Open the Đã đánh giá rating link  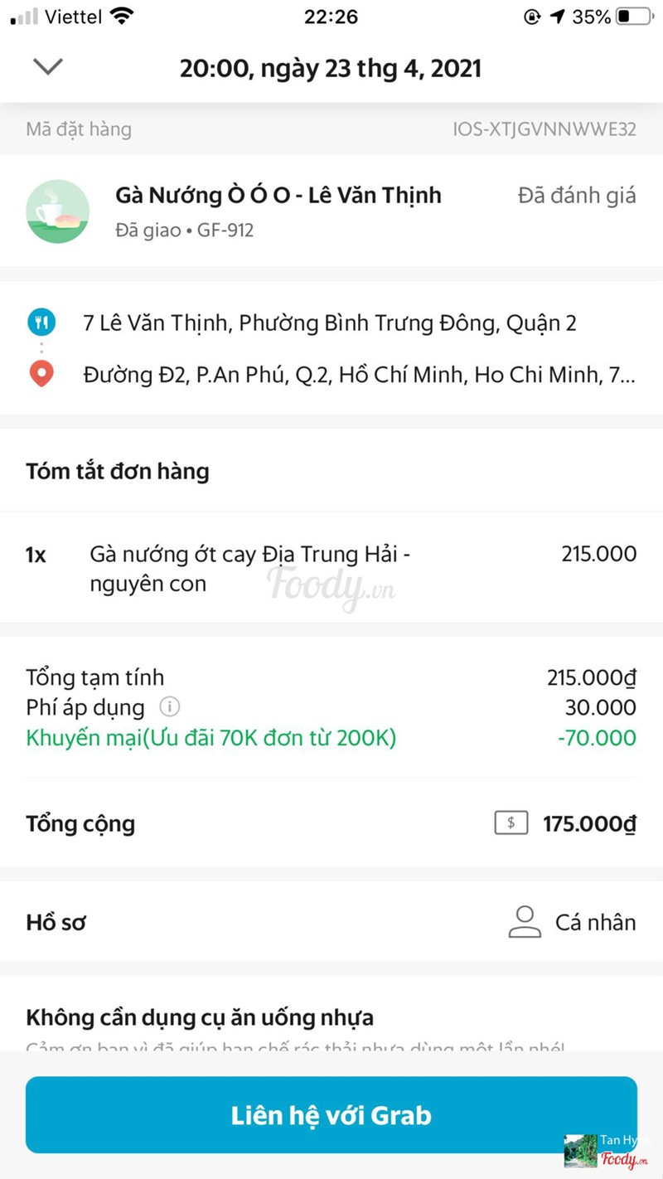tap(577, 196)
